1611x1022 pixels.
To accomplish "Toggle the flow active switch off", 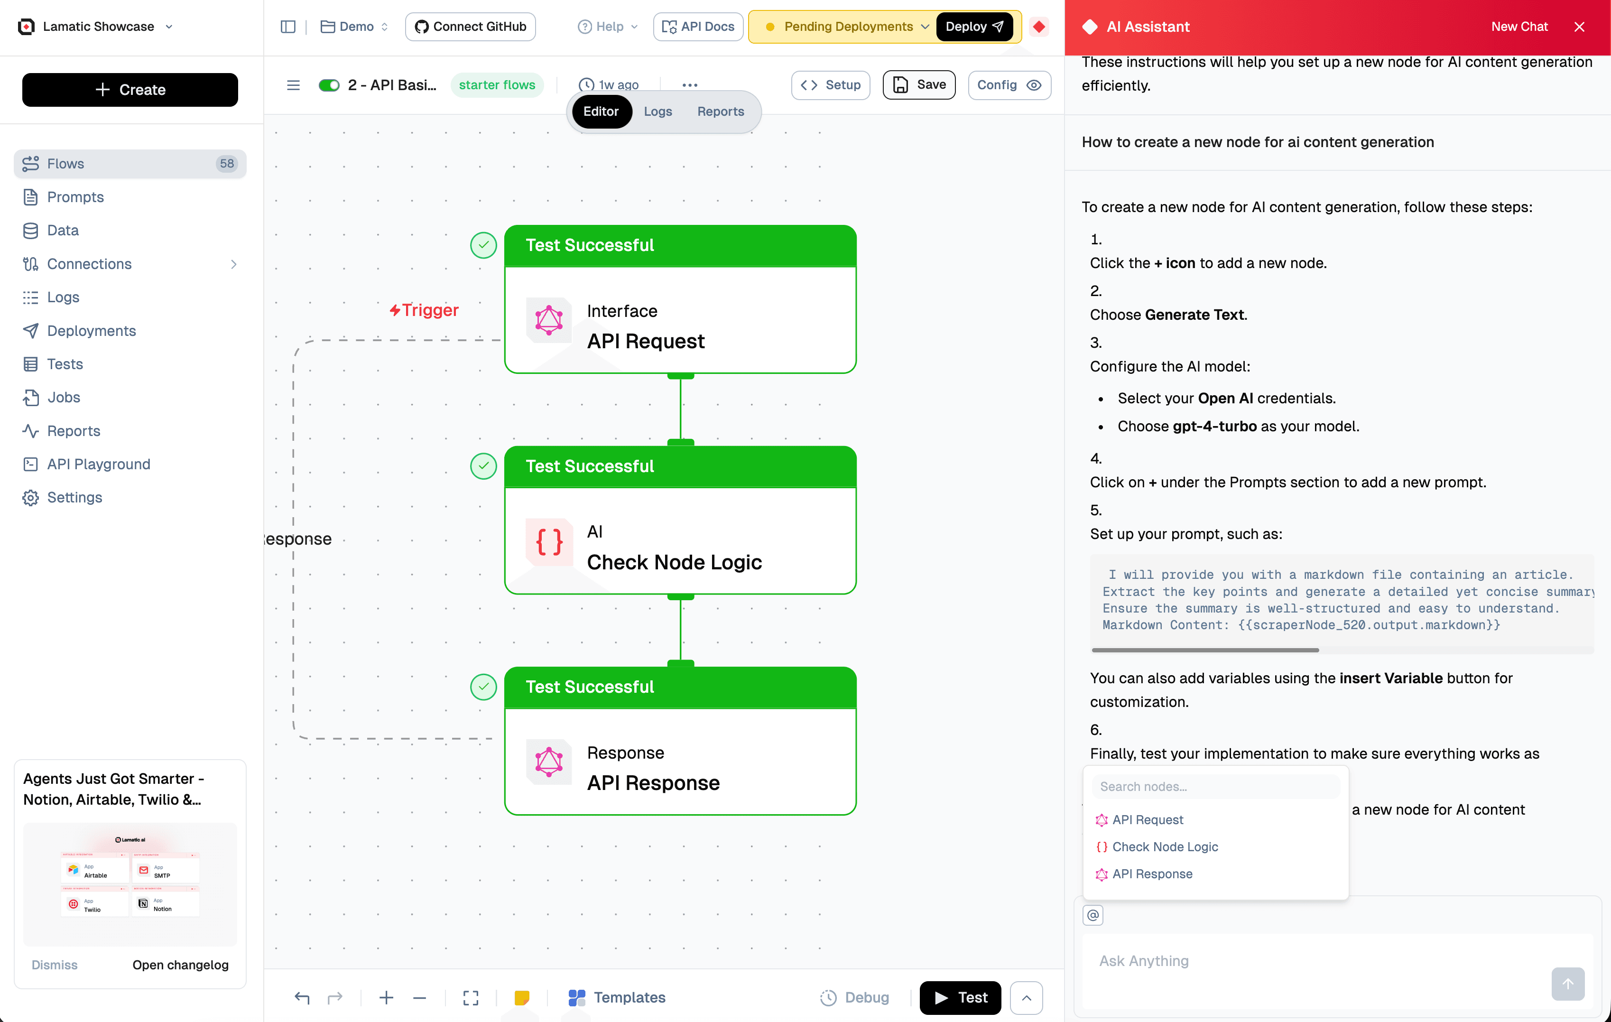I will click(329, 85).
